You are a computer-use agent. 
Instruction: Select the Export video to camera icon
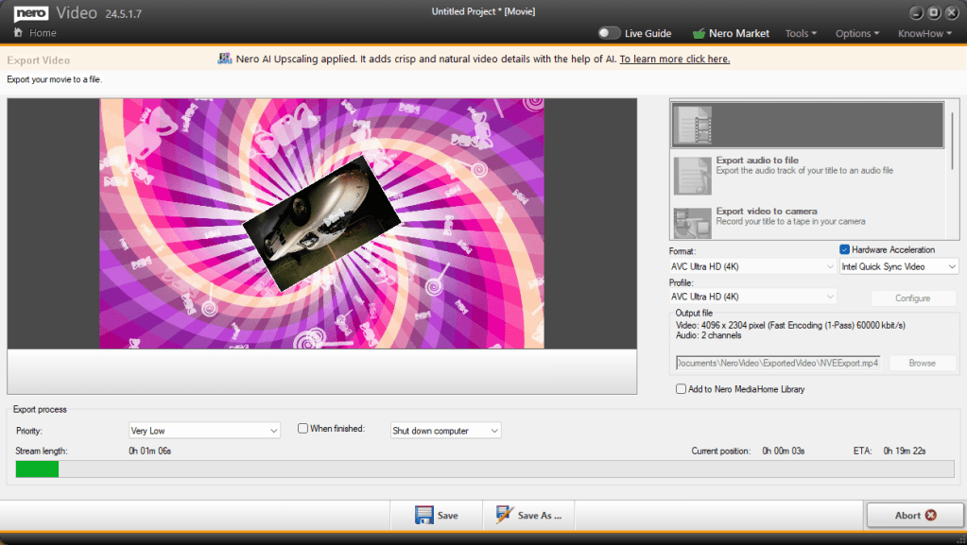click(692, 223)
